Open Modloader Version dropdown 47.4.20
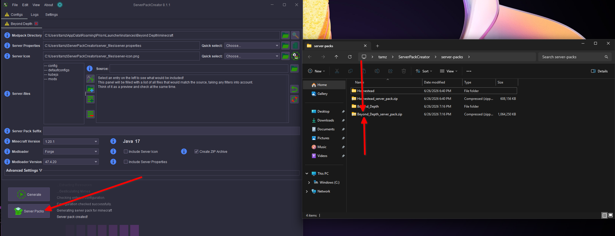The image size is (615, 236). coord(71,162)
